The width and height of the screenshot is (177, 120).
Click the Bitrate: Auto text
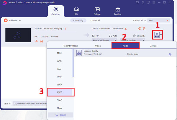coord(132,54)
